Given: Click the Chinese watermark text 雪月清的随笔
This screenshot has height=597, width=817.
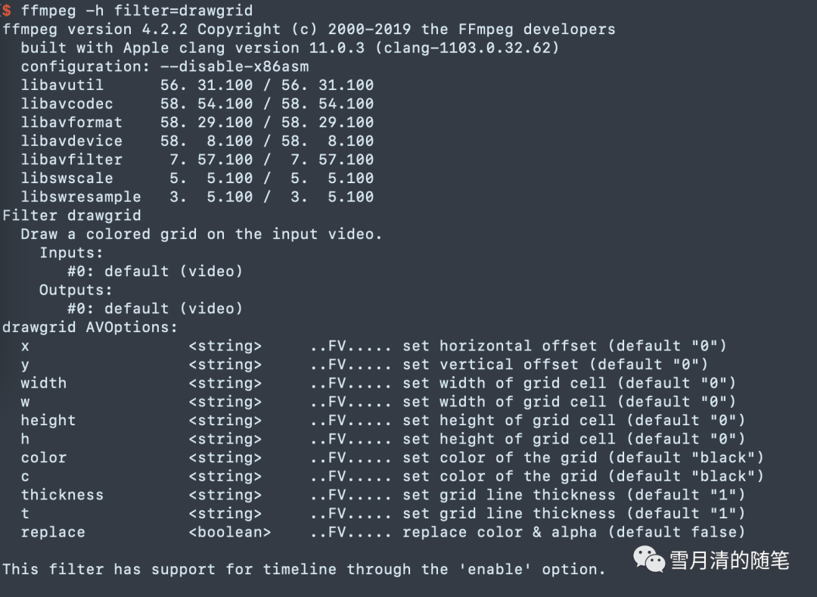Looking at the screenshot, I should click(x=729, y=560).
